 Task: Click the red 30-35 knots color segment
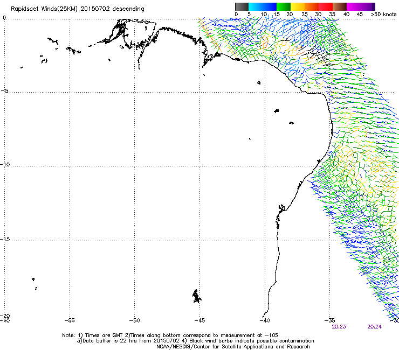[x=326, y=6]
